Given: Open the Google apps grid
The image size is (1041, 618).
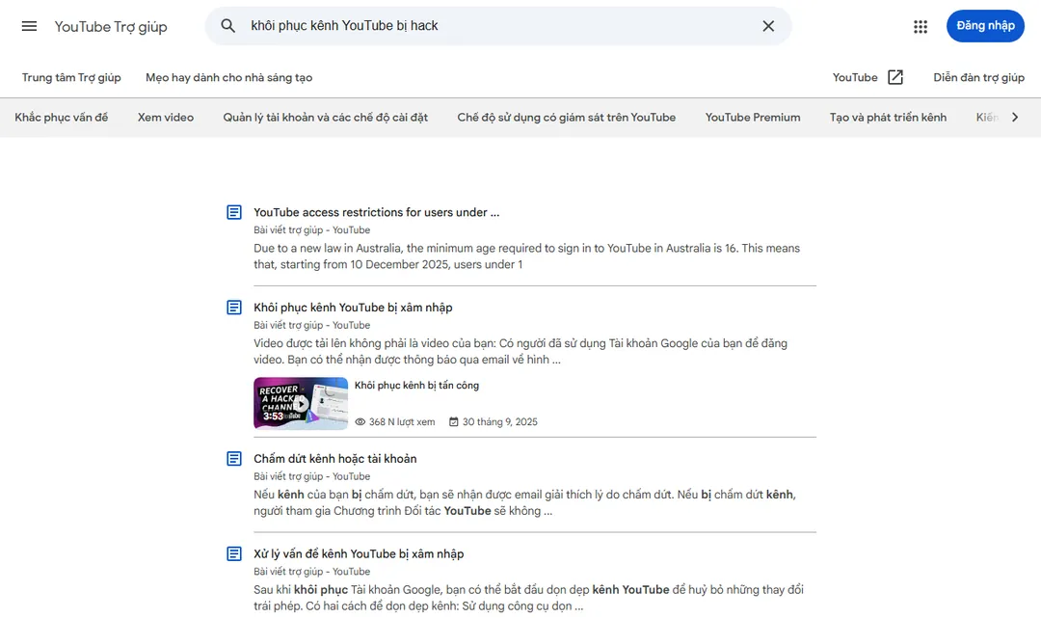Looking at the screenshot, I should click(921, 27).
